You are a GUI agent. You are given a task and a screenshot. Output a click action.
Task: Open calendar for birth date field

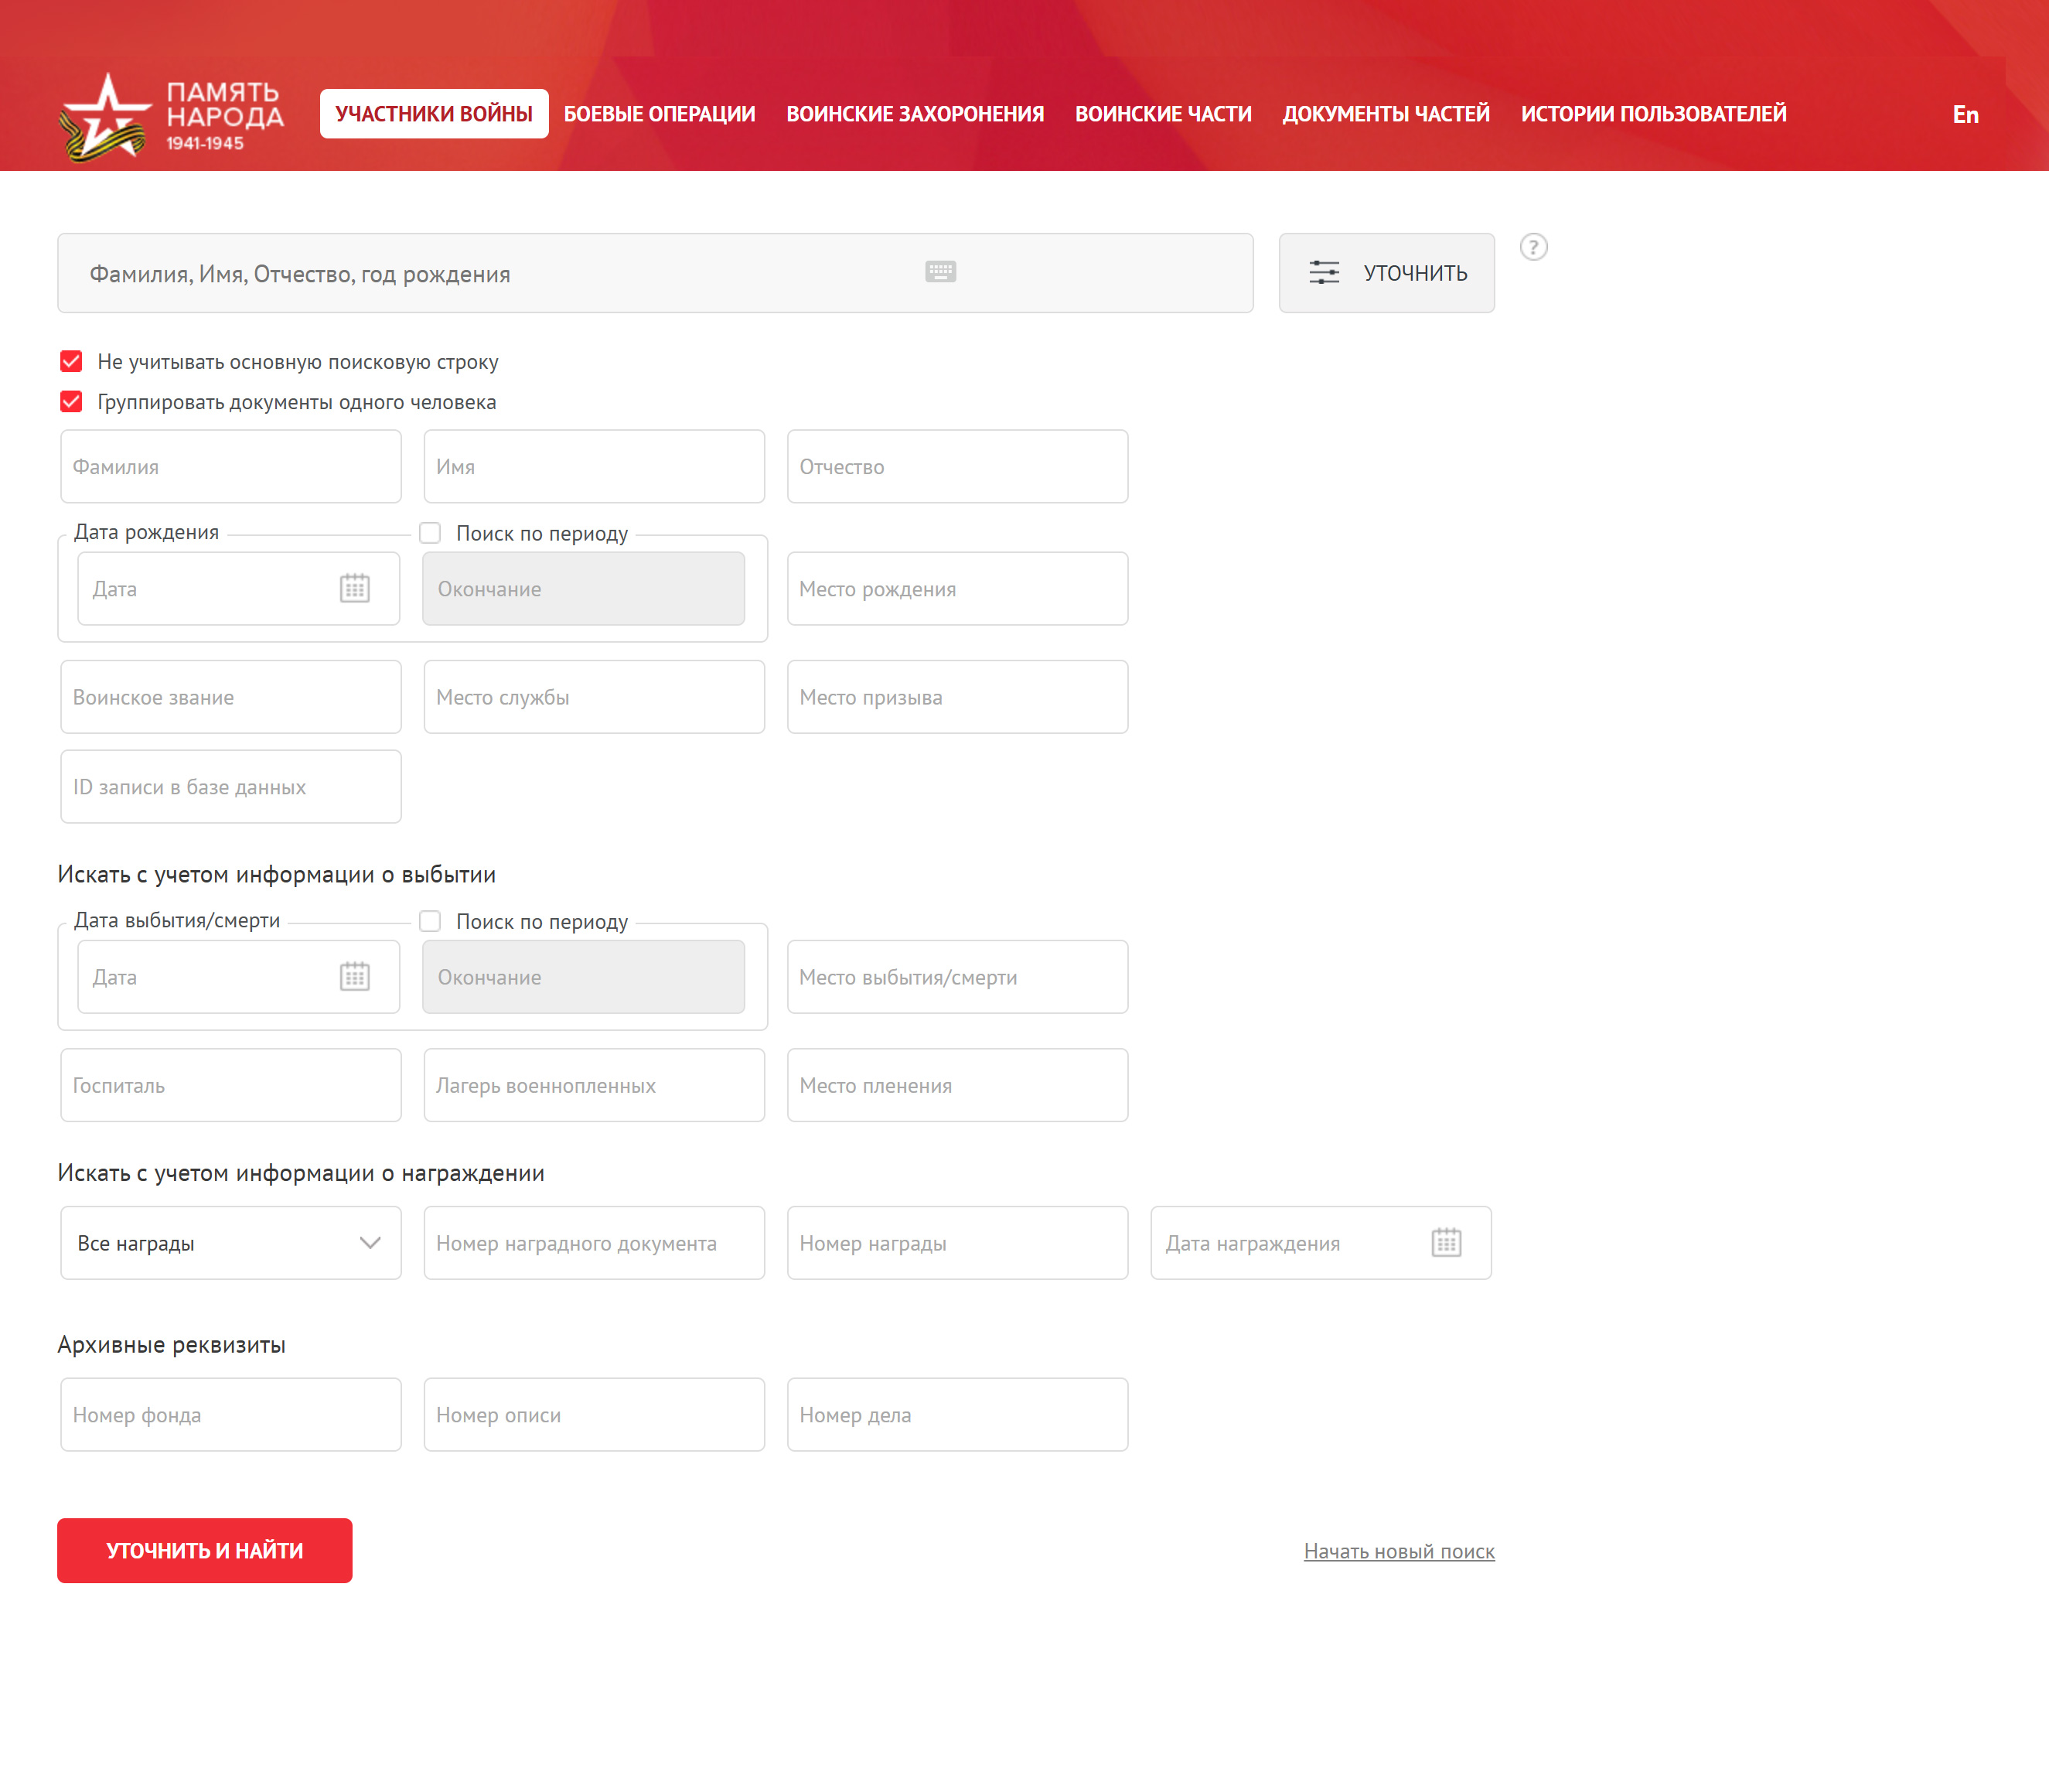[355, 588]
